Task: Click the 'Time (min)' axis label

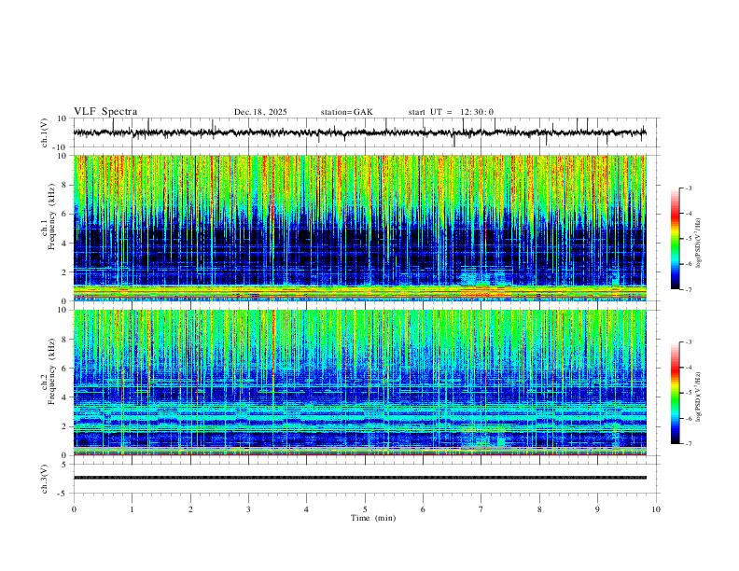Action: pos(373,518)
